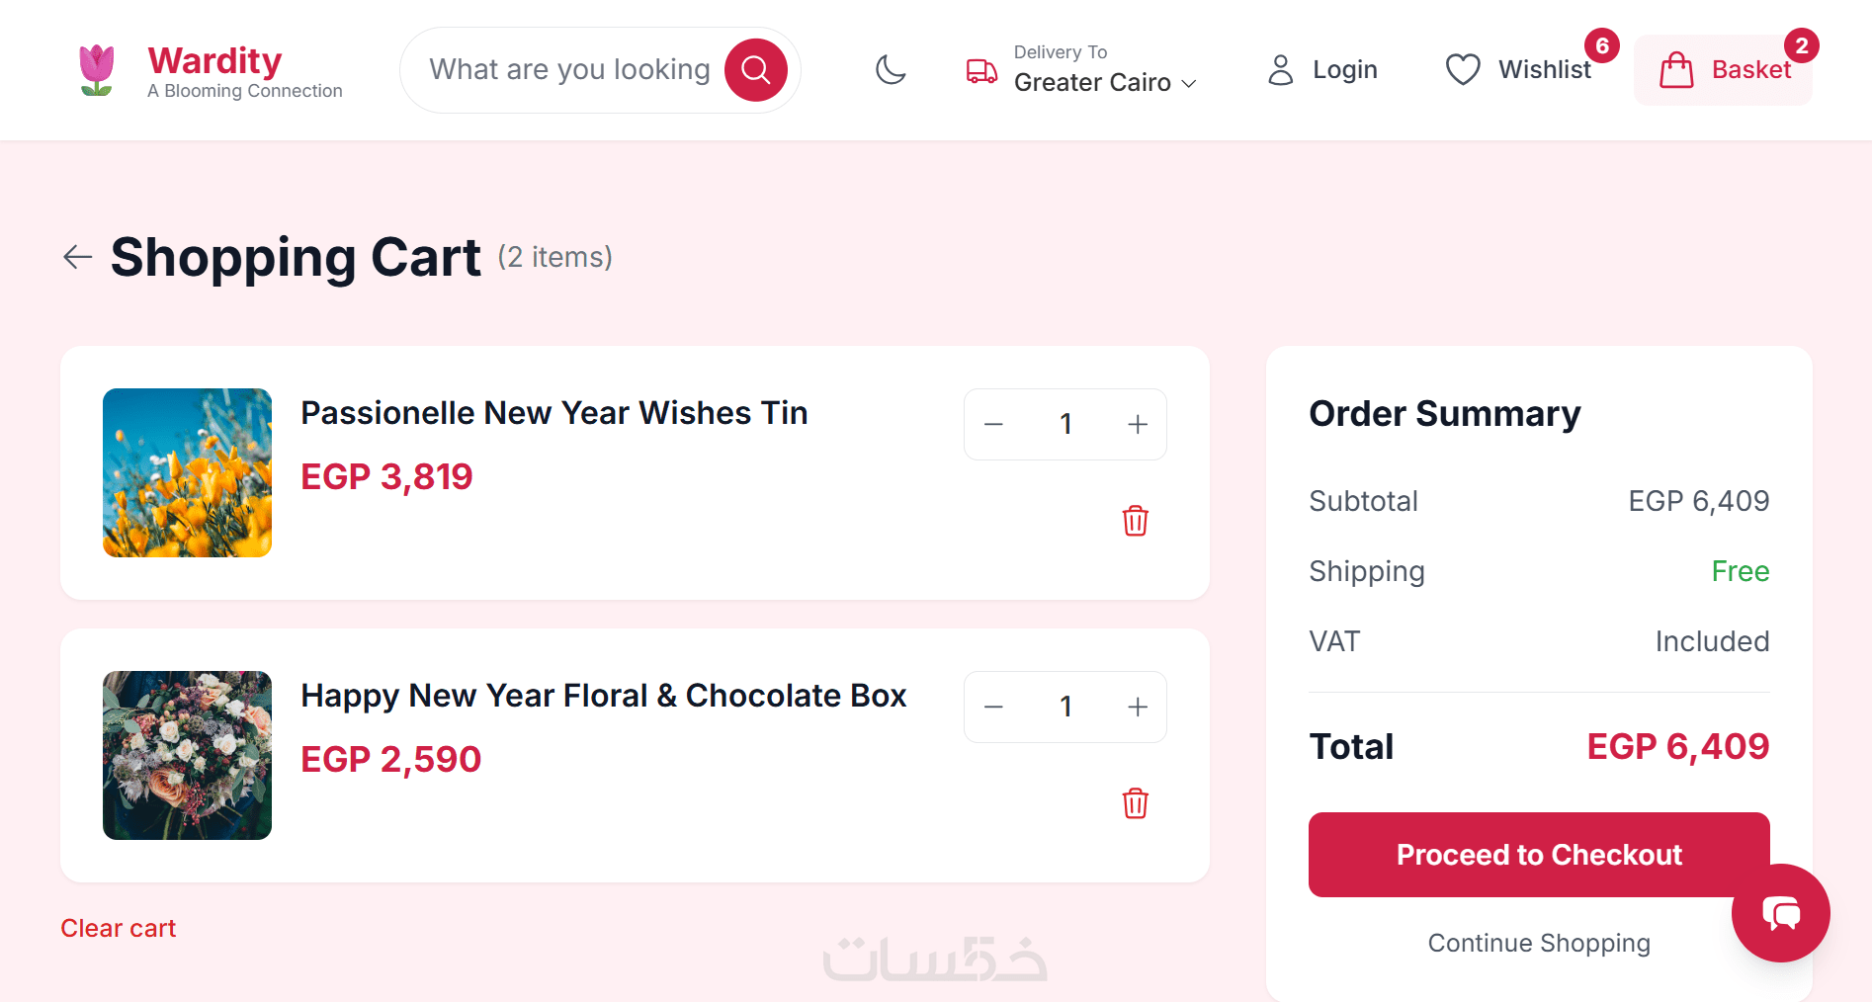Viewport: 1872px width, 1002px height.
Task: Open the Login account page
Action: tap(1322, 70)
